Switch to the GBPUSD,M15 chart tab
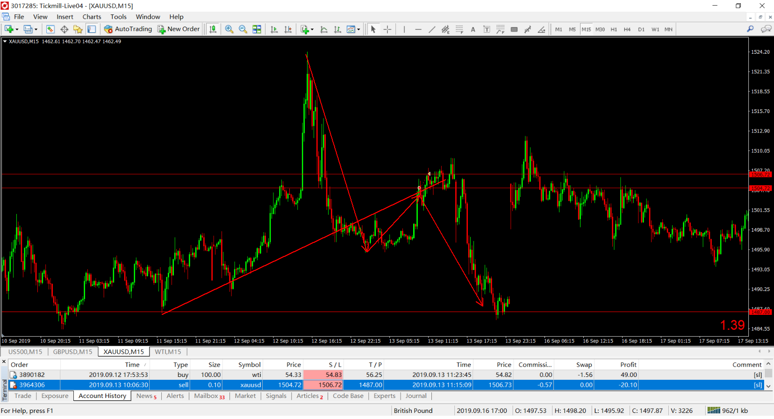The width and height of the screenshot is (774, 419). [x=72, y=352]
